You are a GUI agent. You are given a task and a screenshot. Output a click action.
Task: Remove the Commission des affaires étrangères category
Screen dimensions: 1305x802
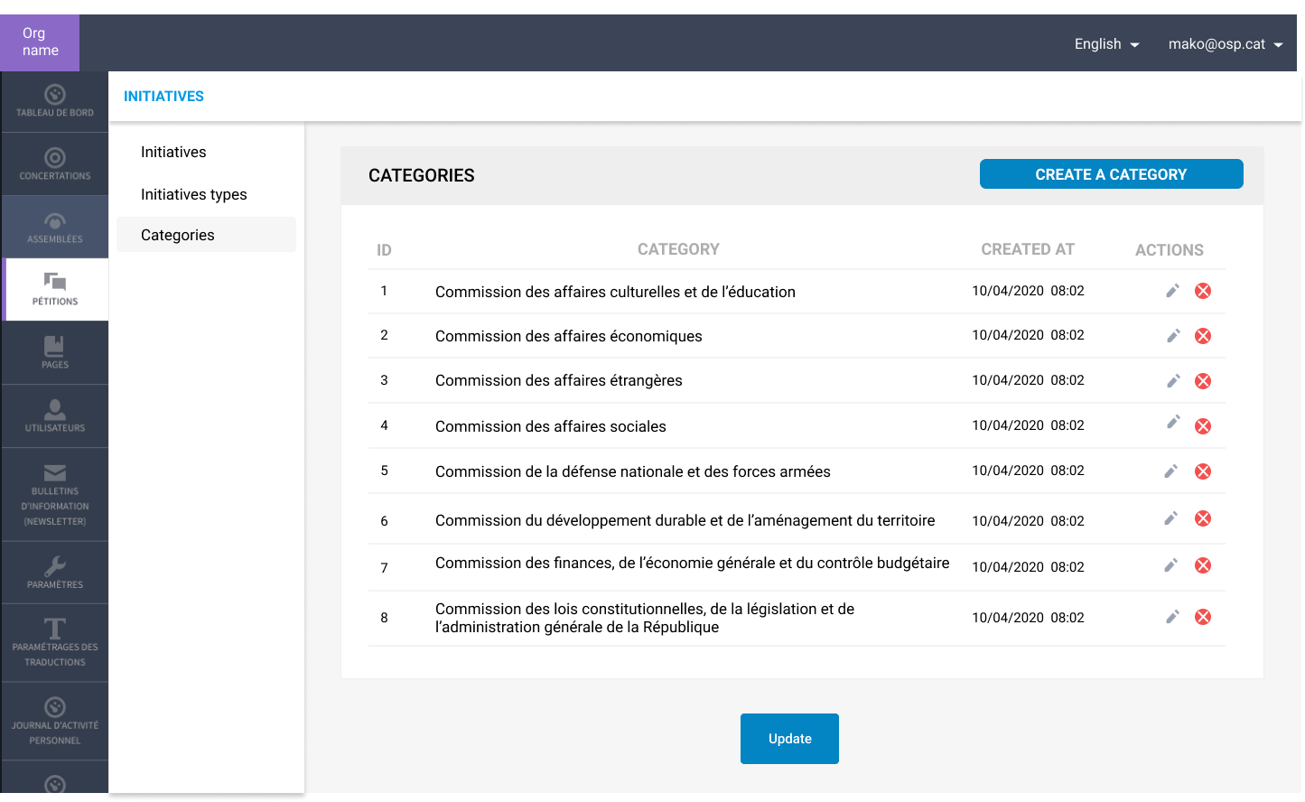[1203, 381]
